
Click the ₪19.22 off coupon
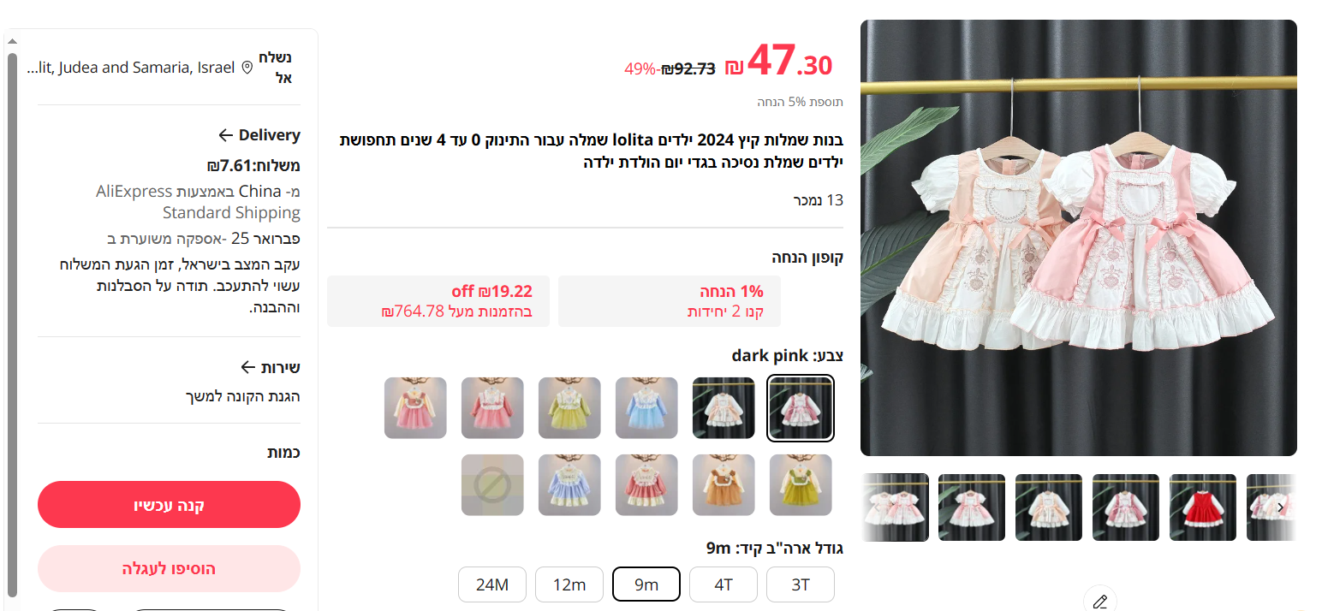pos(438,301)
